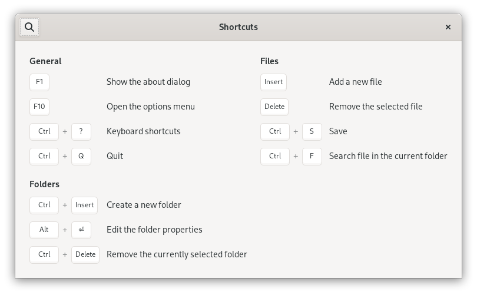This screenshot has height=295, width=477.
Task: Close the Shortcuts window
Action: (448, 27)
